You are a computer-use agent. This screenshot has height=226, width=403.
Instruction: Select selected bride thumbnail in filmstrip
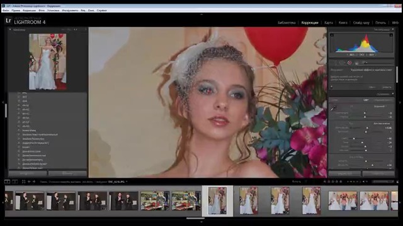pyautogui.click(x=217, y=201)
